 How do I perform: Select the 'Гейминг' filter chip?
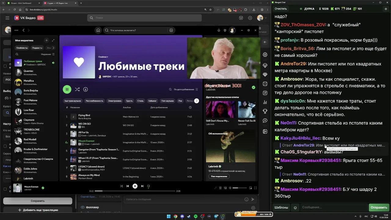(152, 101)
